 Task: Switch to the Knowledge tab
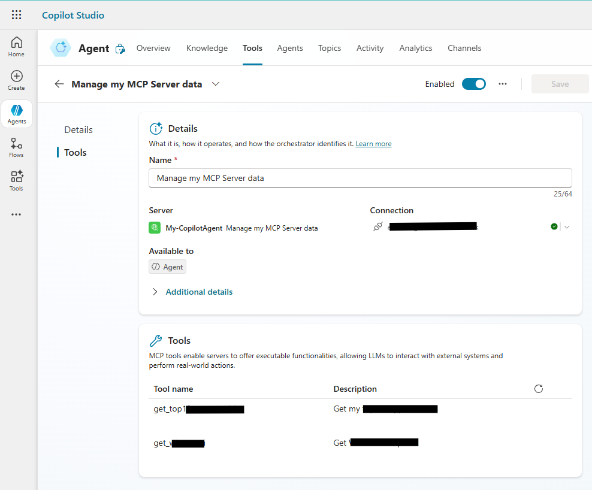tap(207, 48)
